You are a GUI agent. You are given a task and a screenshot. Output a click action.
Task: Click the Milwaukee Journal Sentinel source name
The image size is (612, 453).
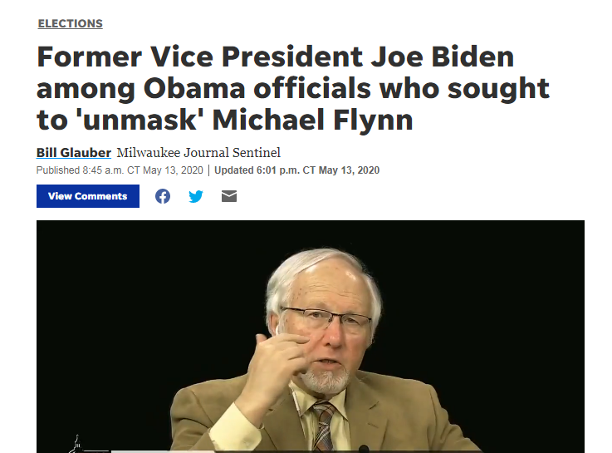pos(198,152)
